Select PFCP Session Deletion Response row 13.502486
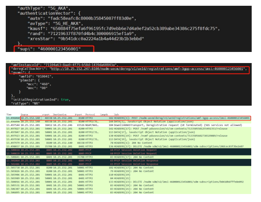261x202 pixels. [129, 164]
